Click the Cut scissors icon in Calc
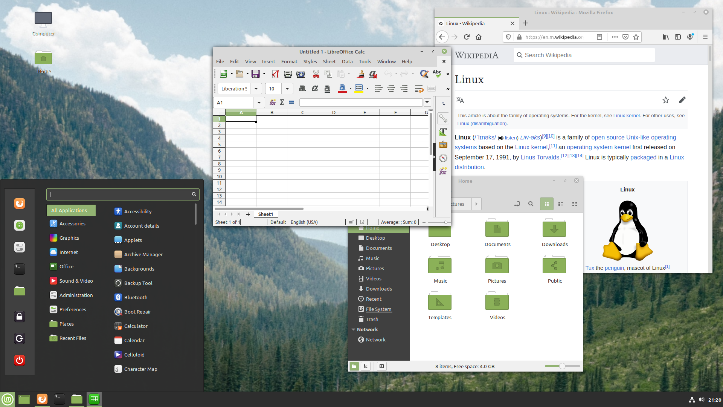Screen dimensions: 723x407 point(316,74)
